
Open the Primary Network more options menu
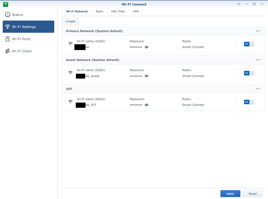pos(258,31)
